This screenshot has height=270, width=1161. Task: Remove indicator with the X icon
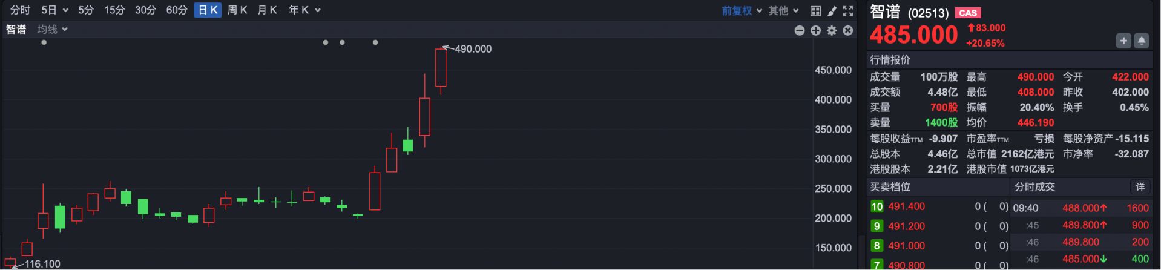pos(848,30)
